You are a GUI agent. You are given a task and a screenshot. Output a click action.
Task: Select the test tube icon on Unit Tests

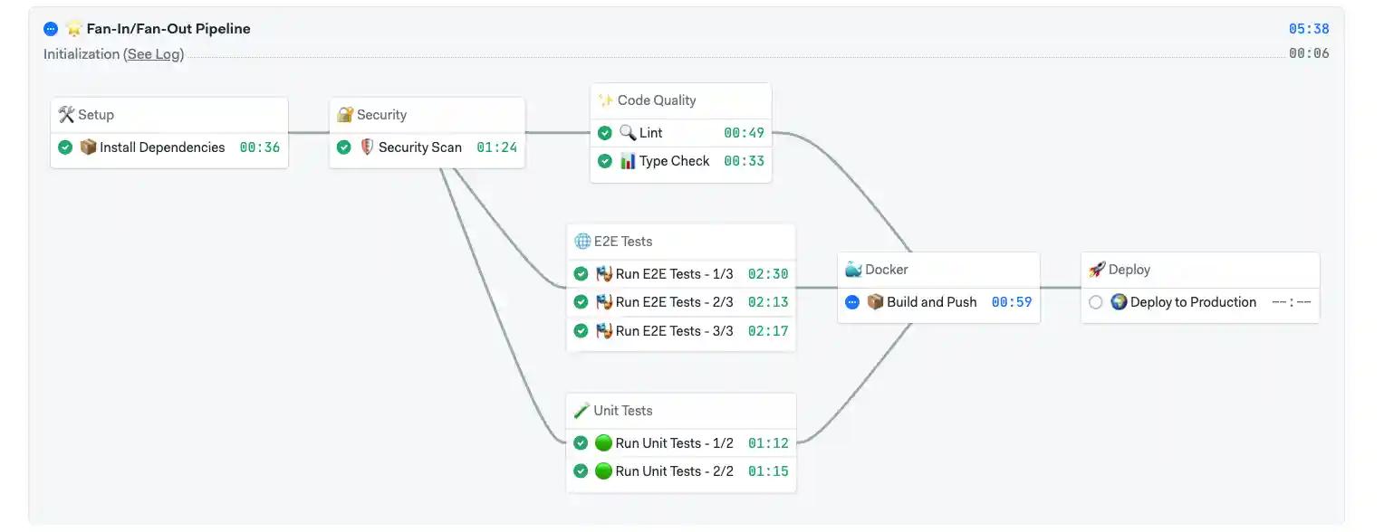pyautogui.click(x=581, y=410)
